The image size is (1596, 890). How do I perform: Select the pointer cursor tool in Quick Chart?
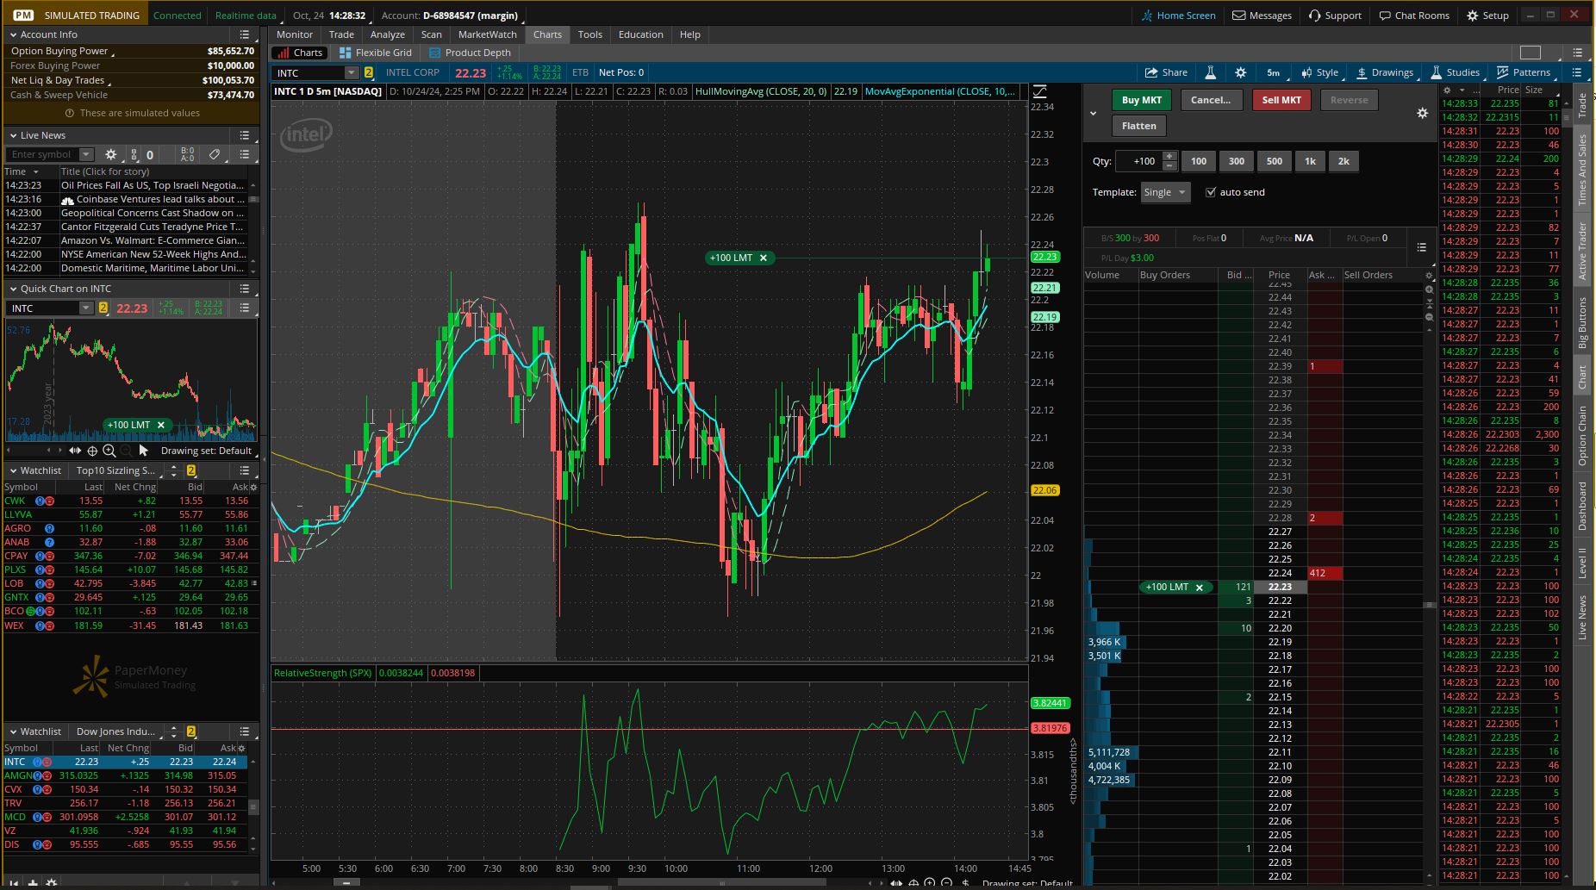point(143,451)
